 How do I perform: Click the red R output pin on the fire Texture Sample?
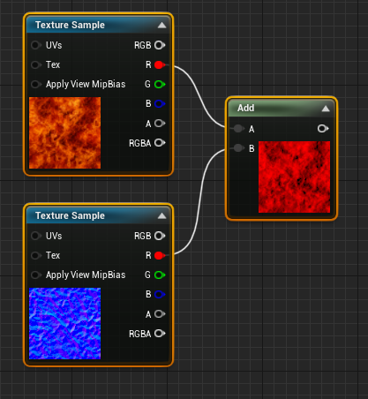tap(160, 64)
